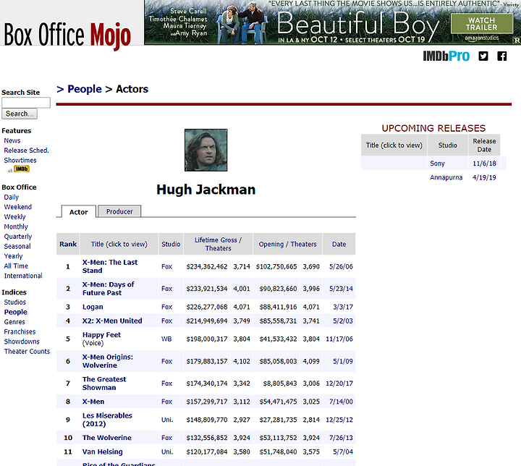This screenshot has width=521, height=466.
Task: Open People in the breadcrumb heading
Action: [x=85, y=89]
